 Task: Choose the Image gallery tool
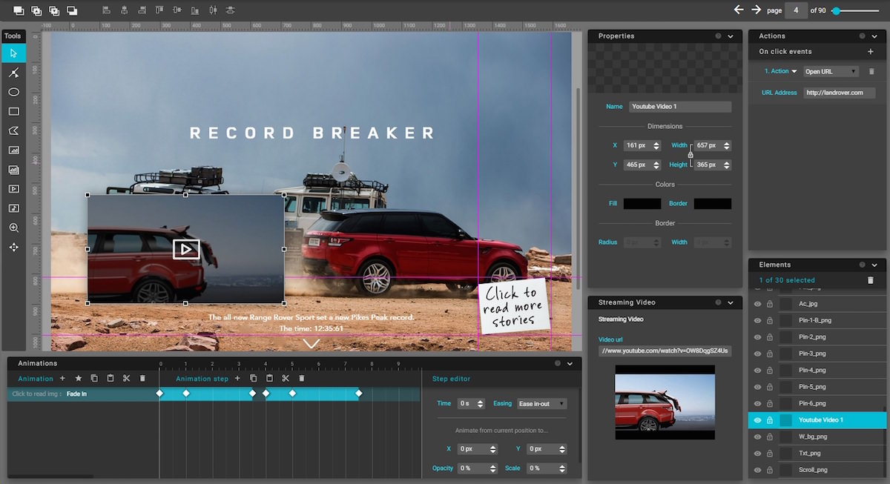point(13,170)
